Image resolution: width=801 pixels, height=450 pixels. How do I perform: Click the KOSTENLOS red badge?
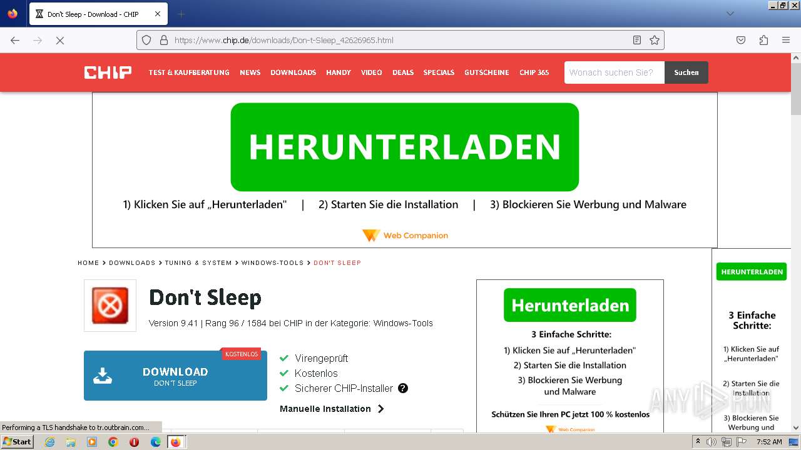(x=241, y=354)
